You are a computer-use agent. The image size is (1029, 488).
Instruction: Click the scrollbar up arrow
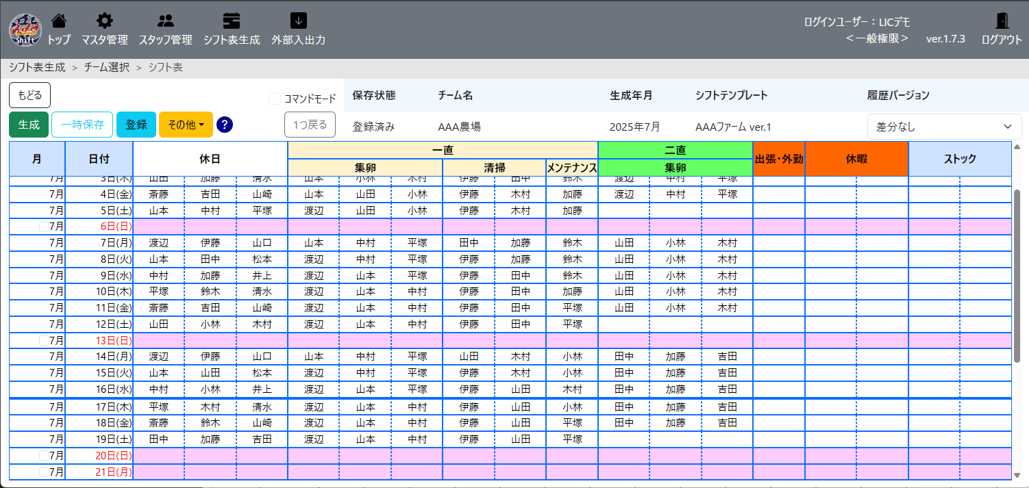[1017, 146]
